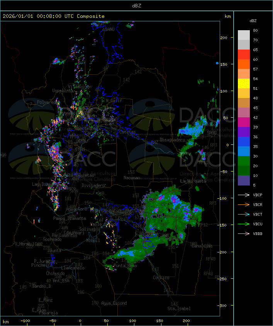Click the cyan VBCT arrow icon

[x=244, y=214]
